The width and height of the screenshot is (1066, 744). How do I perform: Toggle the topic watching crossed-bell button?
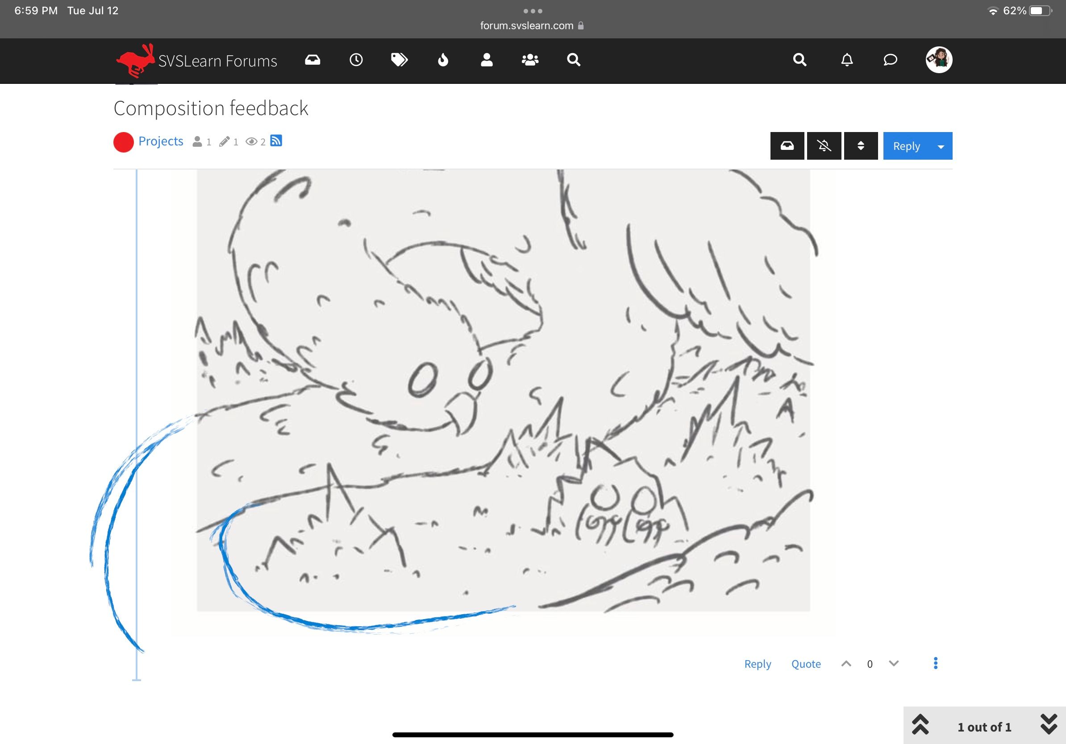tap(824, 146)
